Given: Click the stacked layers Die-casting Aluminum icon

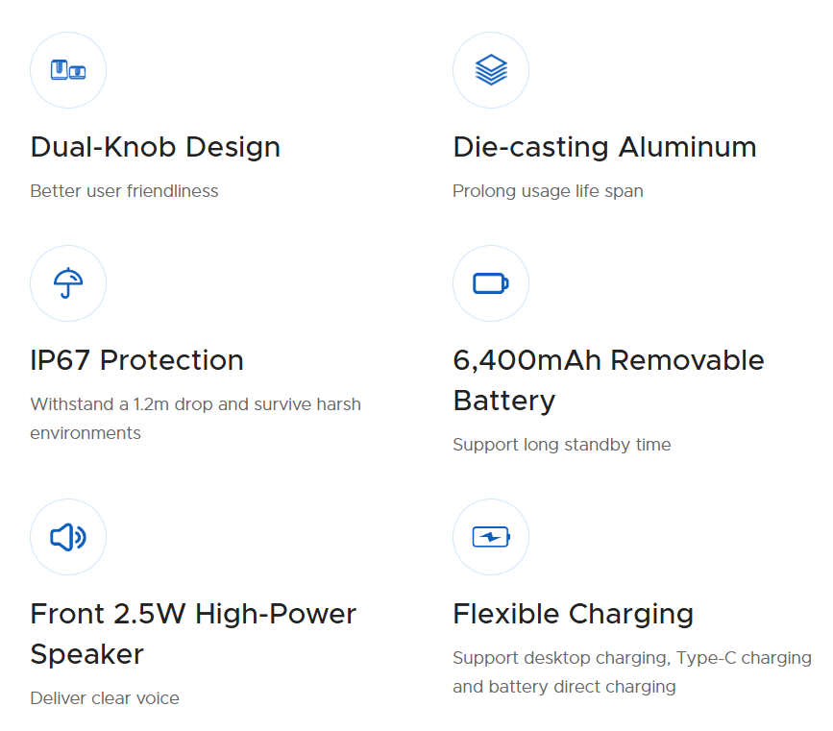Looking at the screenshot, I should (491, 70).
